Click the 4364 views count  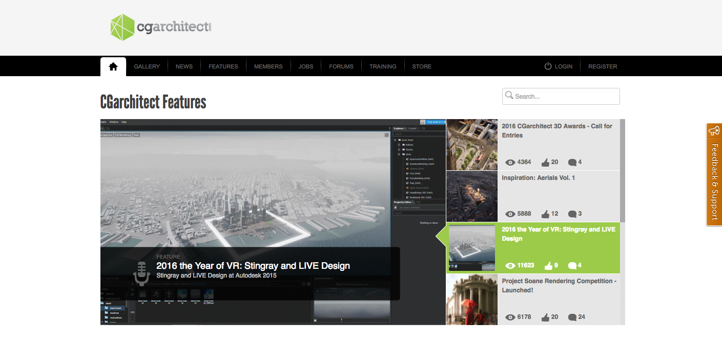(524, 163)
